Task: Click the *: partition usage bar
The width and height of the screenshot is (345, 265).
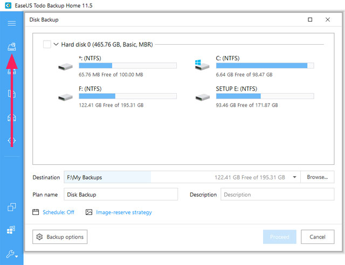Action: point(128,65)
